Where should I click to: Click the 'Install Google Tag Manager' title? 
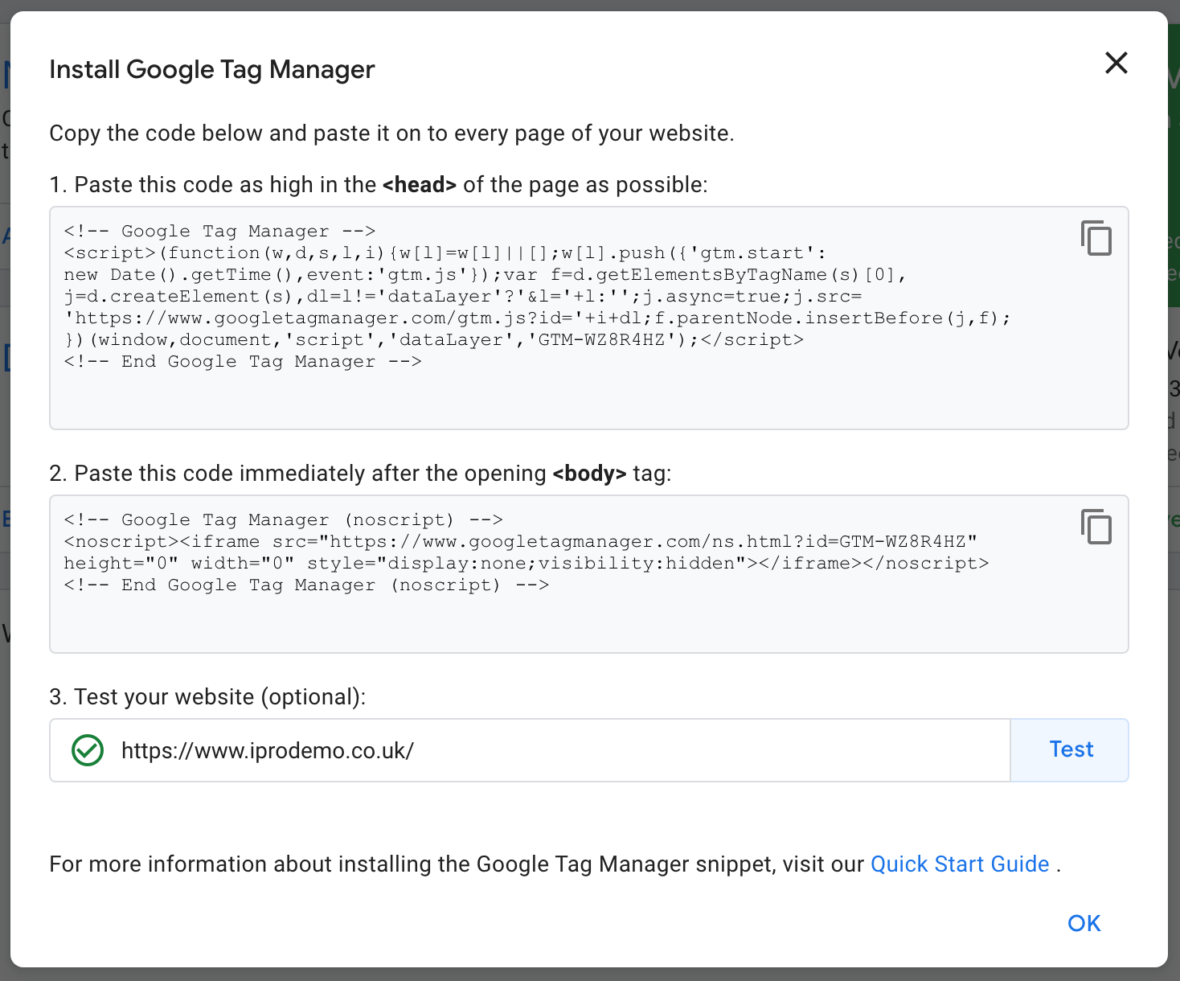(x=212, y=69)
